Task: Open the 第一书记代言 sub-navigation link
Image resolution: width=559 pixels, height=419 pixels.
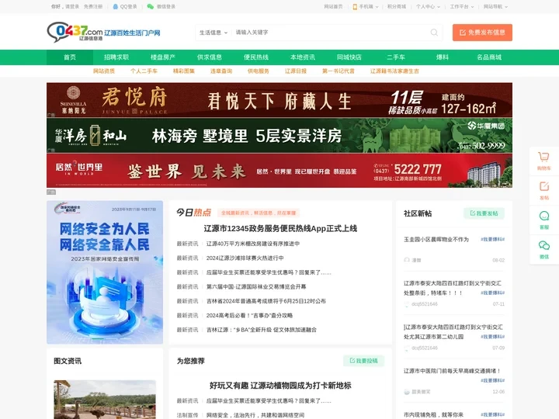Action: [339, 71]
